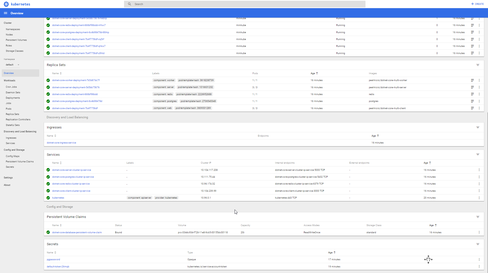
Task: Open dotnet-core-client-cluster-ip-service link
Action: coord(71,191)
